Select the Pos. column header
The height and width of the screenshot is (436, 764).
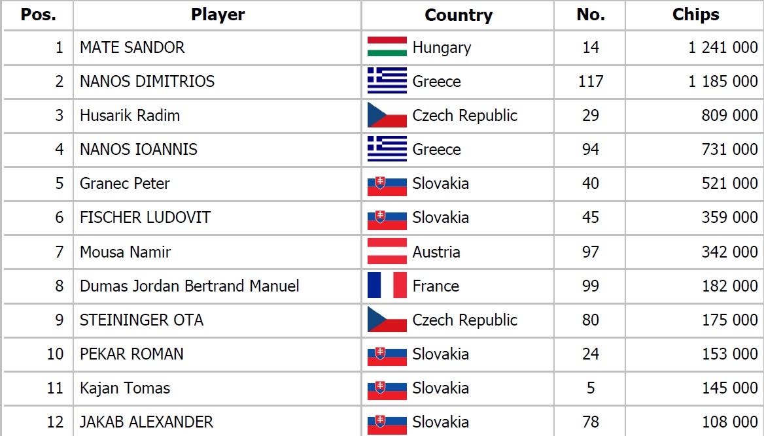[38, 14]
